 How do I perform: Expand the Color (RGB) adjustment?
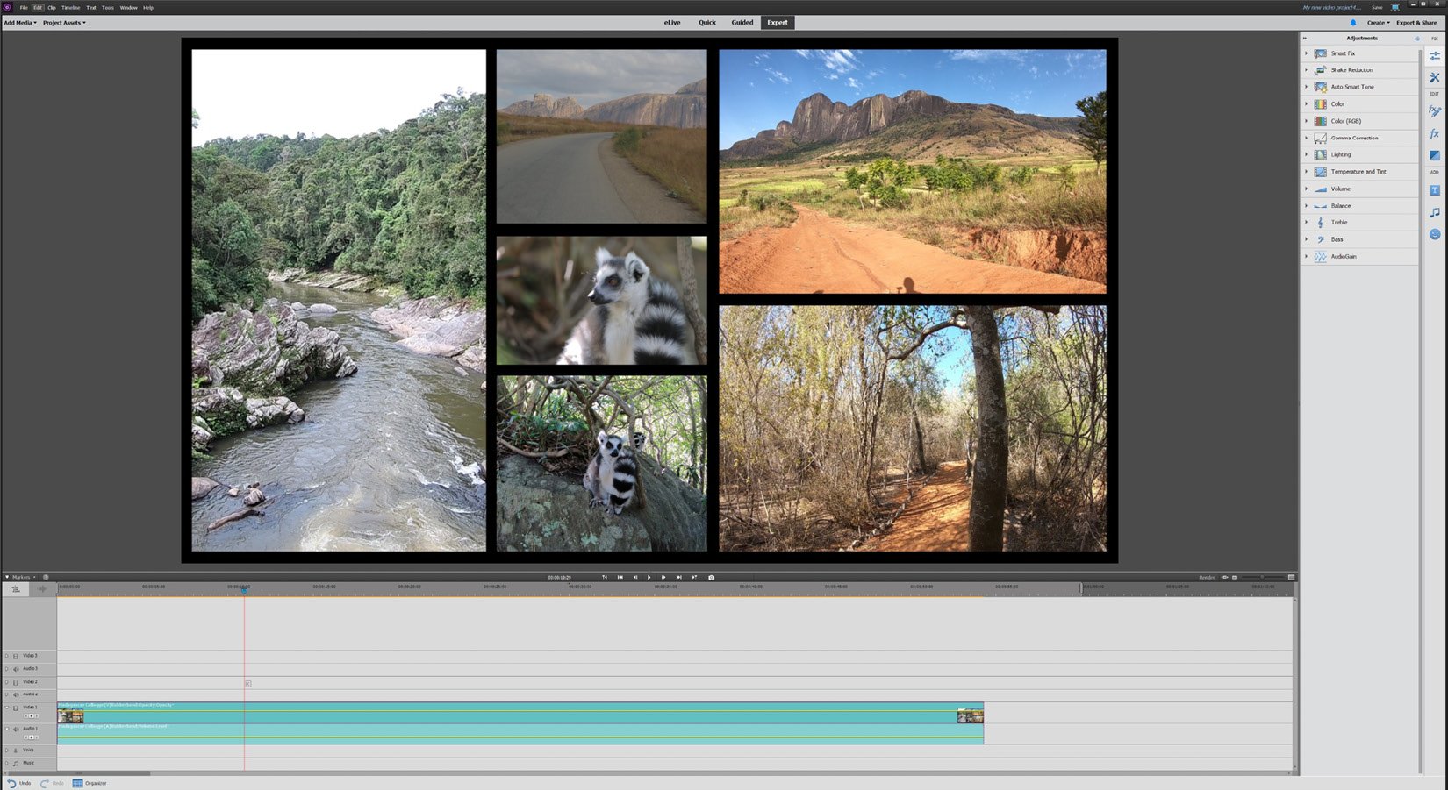click(x=1306, y=121)
